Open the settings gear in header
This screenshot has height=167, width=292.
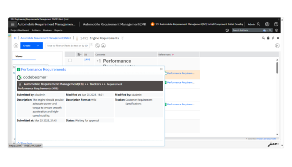pyautogui.click(x=267, y=24)
